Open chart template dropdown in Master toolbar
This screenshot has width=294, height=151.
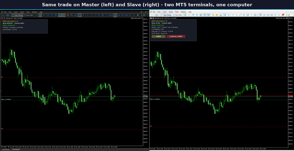9,15
